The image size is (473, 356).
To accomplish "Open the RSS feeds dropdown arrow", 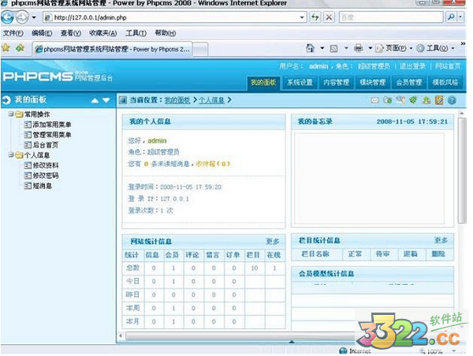I will point(346,48).
